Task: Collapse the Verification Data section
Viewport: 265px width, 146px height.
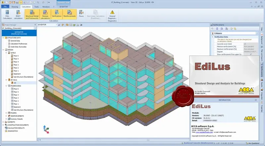Action: [x=213, y=37]
